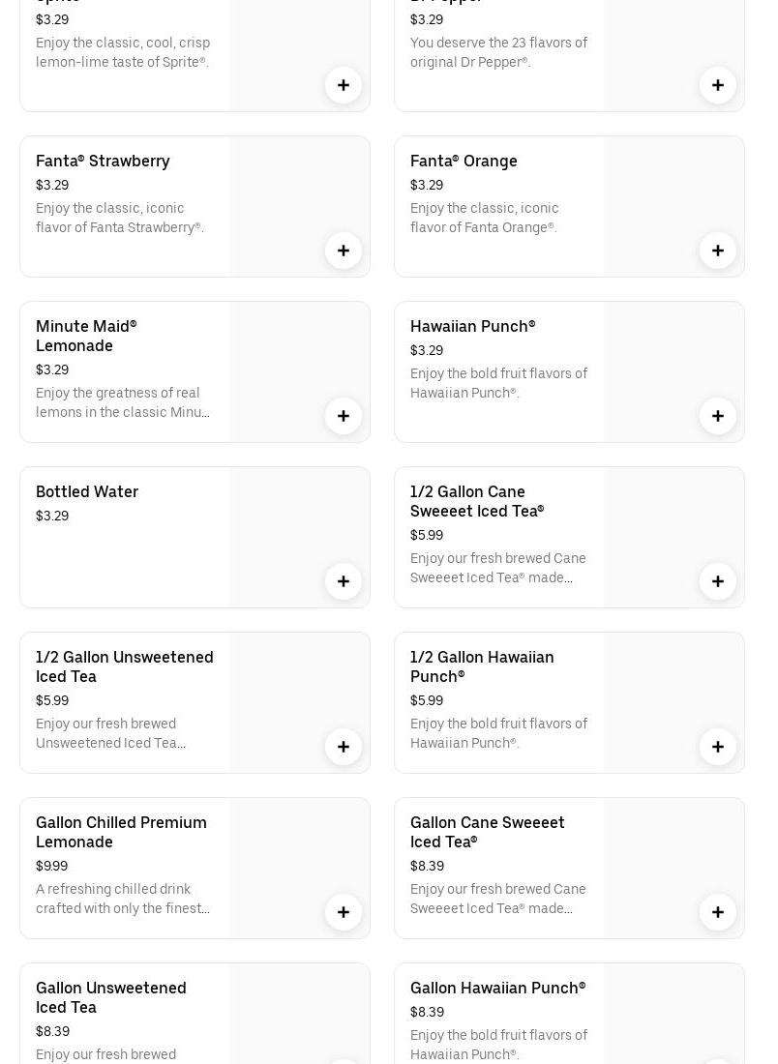The width and height of the screenshot is (778, 1064).
Task: Add Gallon Chilled Premium Lemonade
Action: [x=344, y=912]
